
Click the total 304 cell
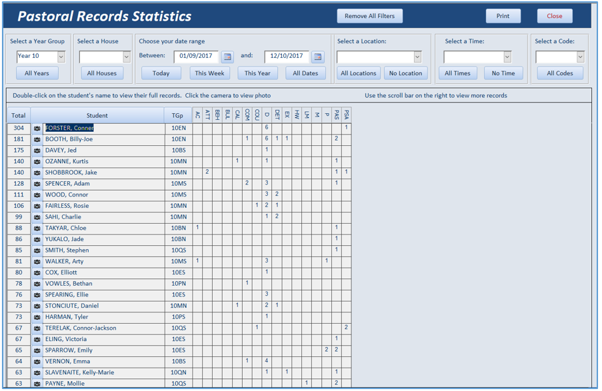click(19, 128)
